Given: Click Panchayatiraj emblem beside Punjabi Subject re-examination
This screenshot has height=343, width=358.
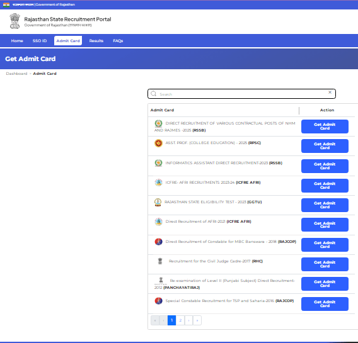Looking at the screenshot, I should pyautogui.click(x=161, y=281).
